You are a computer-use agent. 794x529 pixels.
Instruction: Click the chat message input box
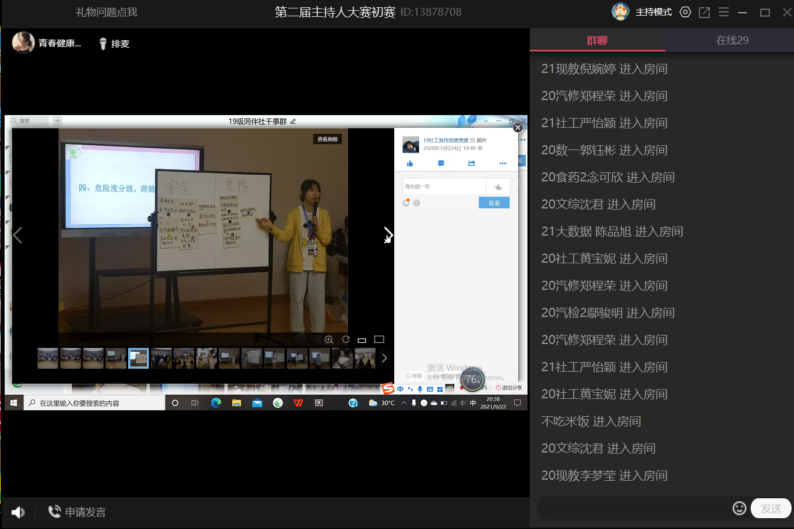tap(632, 508)
